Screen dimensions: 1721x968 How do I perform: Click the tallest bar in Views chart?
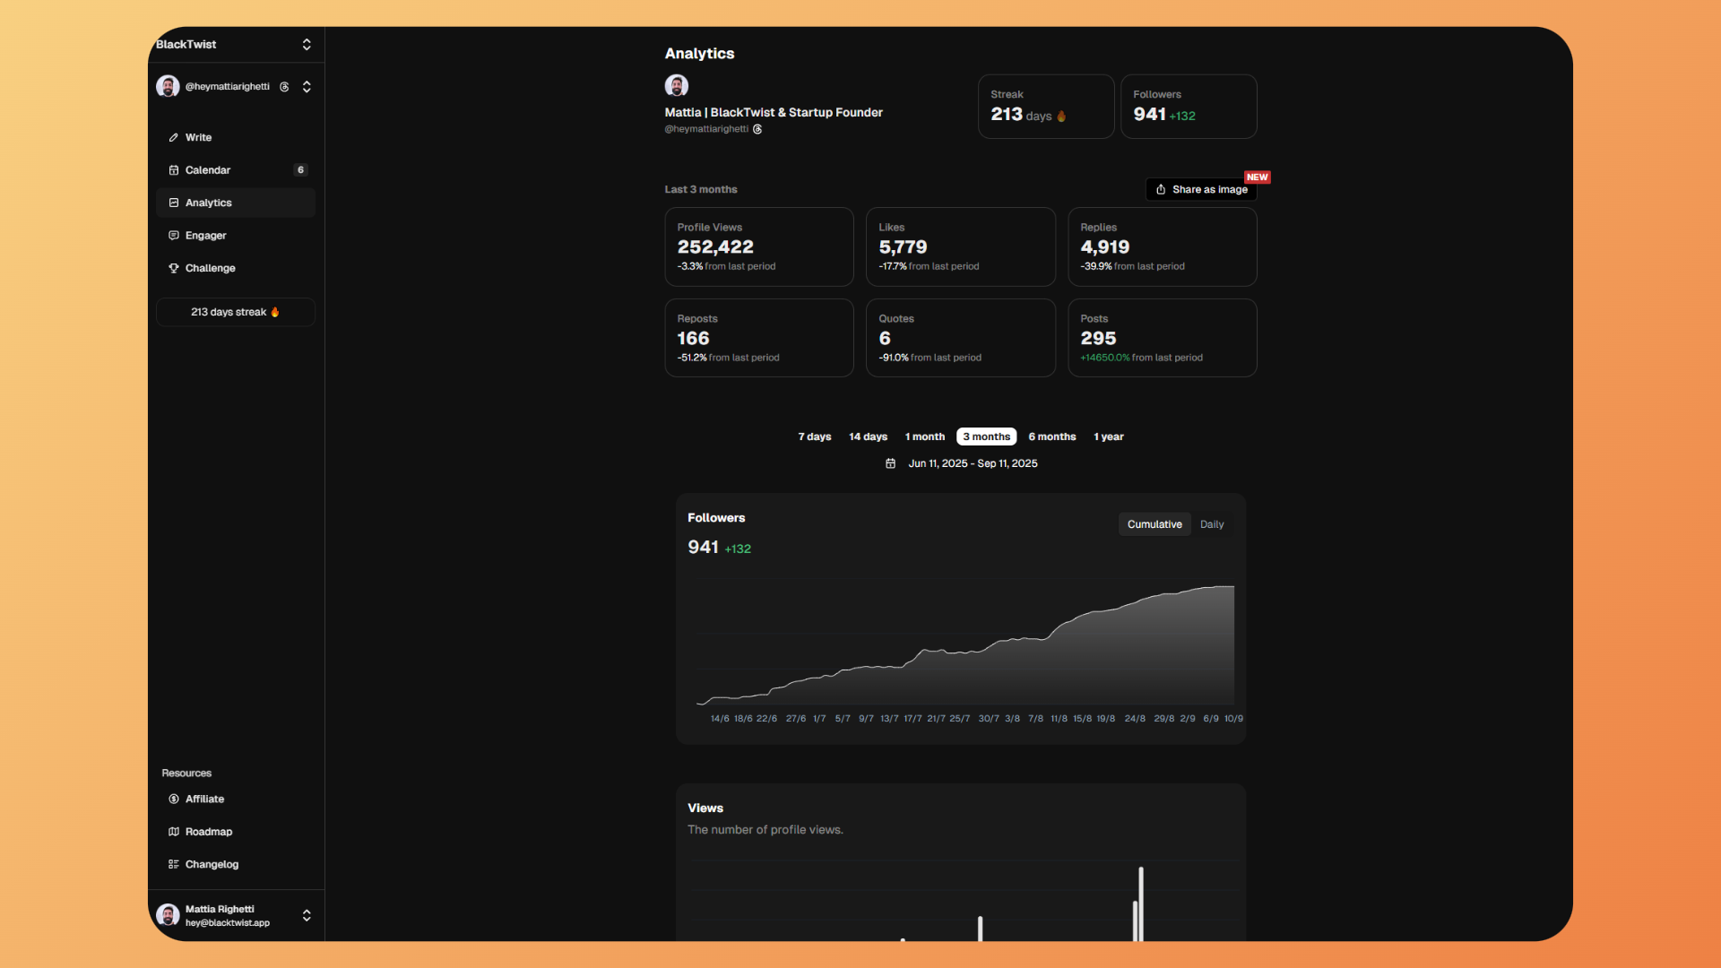[1141, 903]
